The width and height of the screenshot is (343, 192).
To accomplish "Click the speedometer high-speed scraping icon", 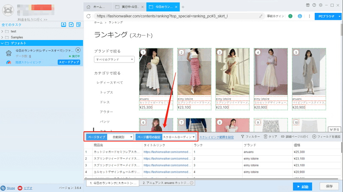I will tap(9, 62).
